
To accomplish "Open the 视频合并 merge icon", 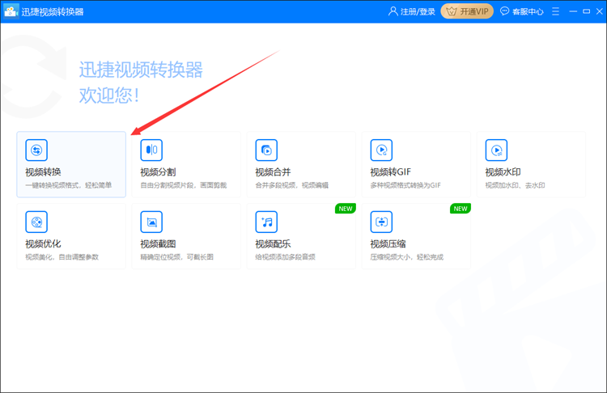I will coord(266,150).
